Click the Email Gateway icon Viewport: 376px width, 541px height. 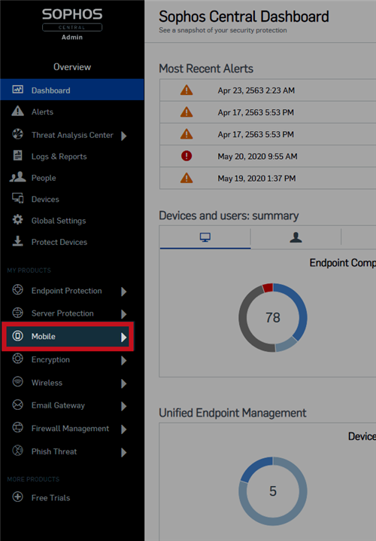tap(17, 405)
